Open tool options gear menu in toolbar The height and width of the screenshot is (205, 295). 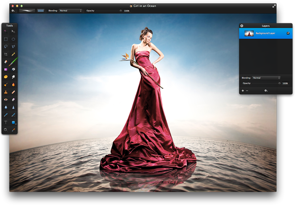[x=13, y=11]
